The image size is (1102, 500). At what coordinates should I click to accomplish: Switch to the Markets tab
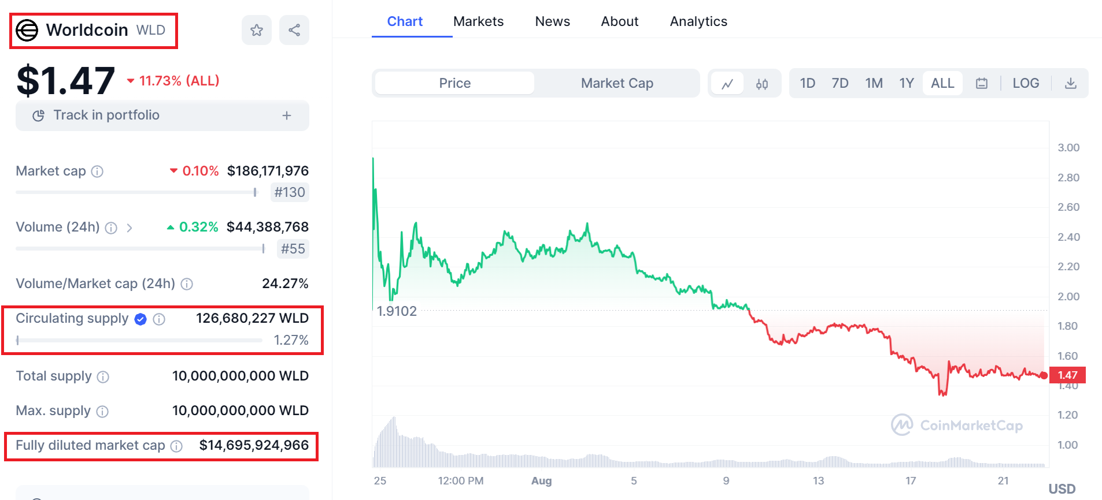pyautogui.click(x=478, y=21)
